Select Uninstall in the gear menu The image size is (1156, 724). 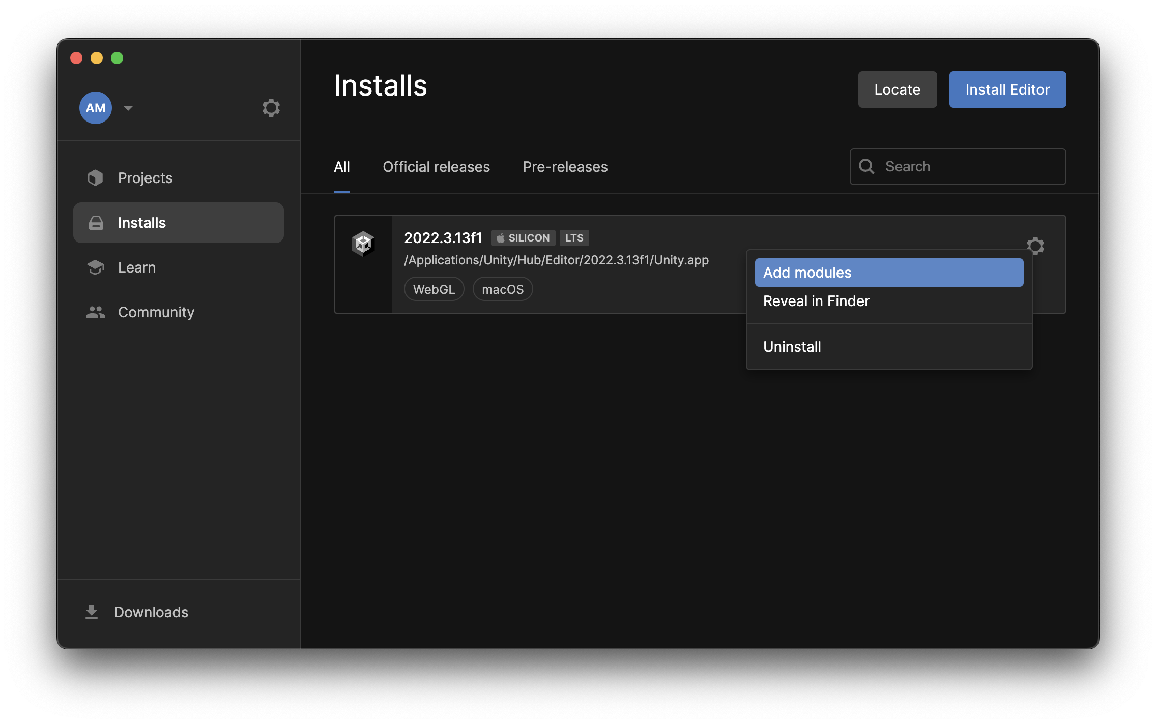[792, 346]
